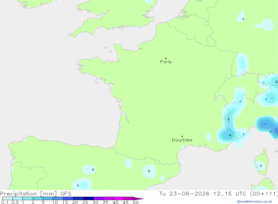Click the Dourbies location label
The image size is (278, 204).
(x=182, y=140)
